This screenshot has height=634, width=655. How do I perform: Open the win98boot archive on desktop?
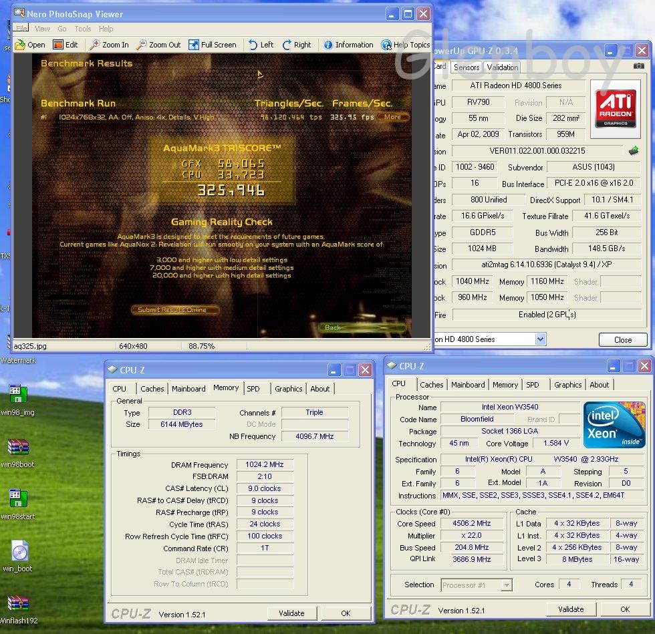[x=17, y=447]
